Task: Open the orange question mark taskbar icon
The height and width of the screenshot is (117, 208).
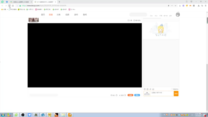Action: (70, 115)
